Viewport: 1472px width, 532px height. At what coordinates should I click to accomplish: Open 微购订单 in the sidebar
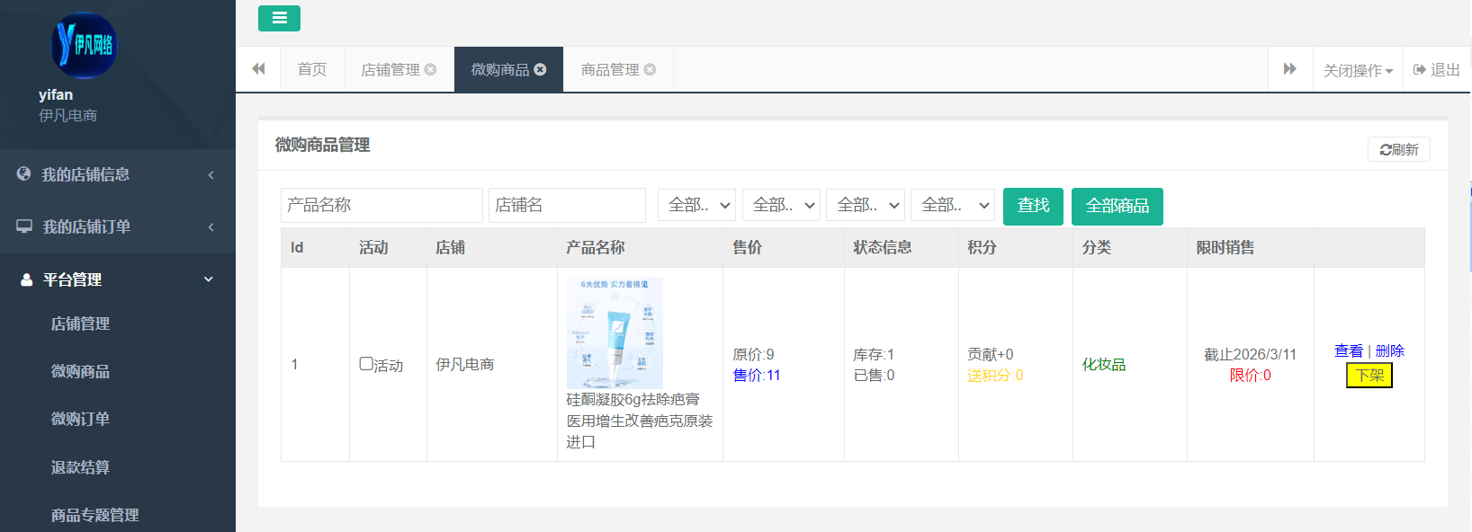pyautogui.click(x=80, y=419)
